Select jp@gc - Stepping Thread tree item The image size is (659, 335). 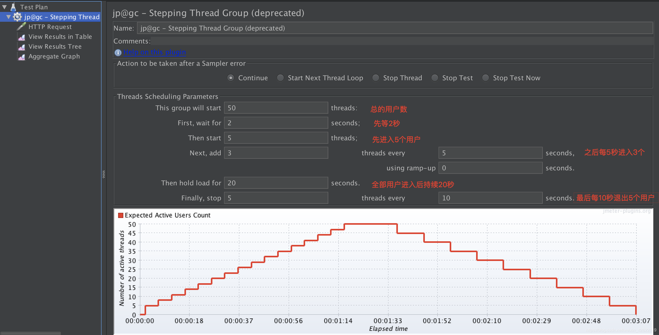pyautogui.click(x=62, y=17)
